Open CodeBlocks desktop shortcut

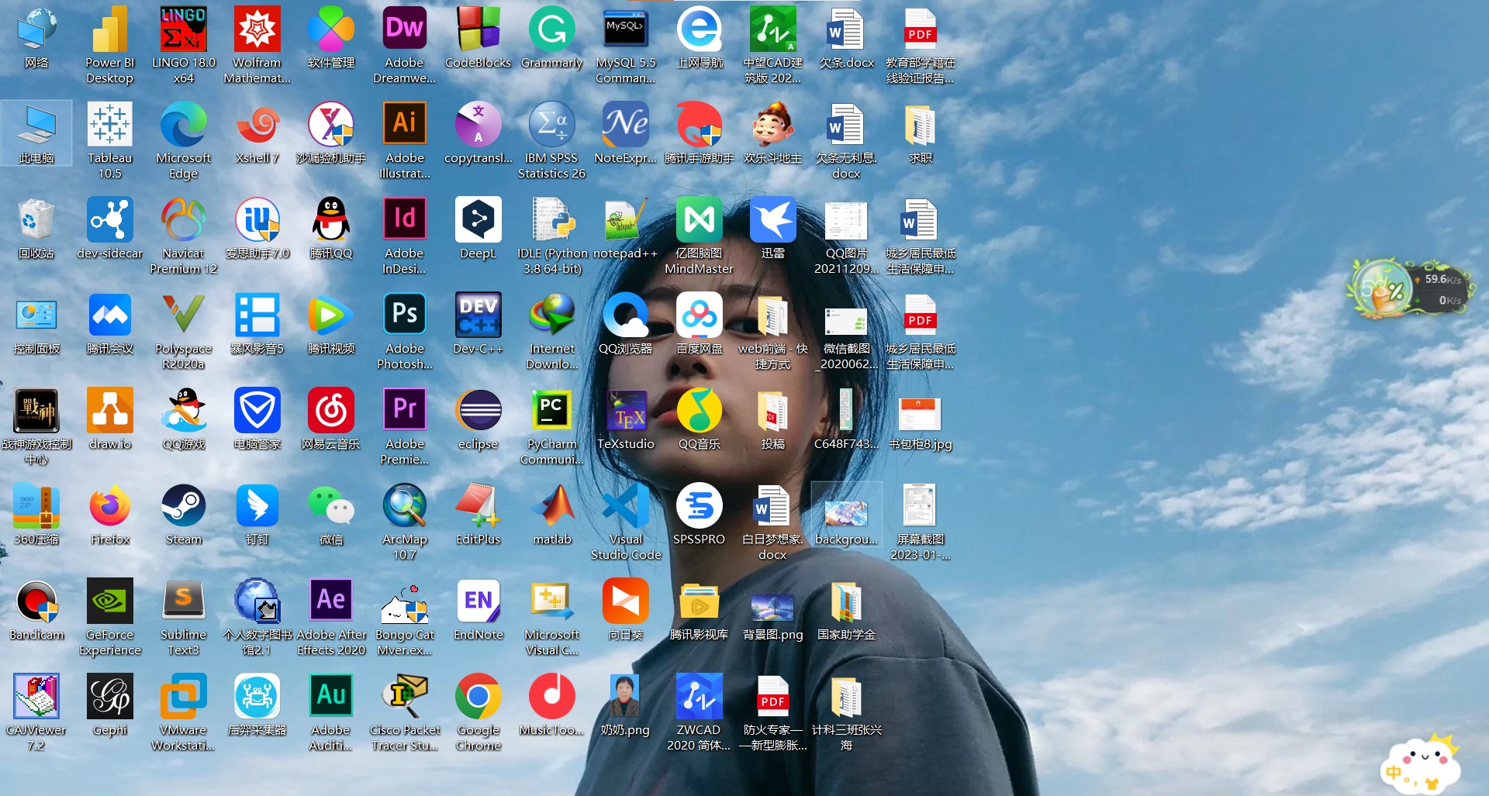tap(478, 29)
